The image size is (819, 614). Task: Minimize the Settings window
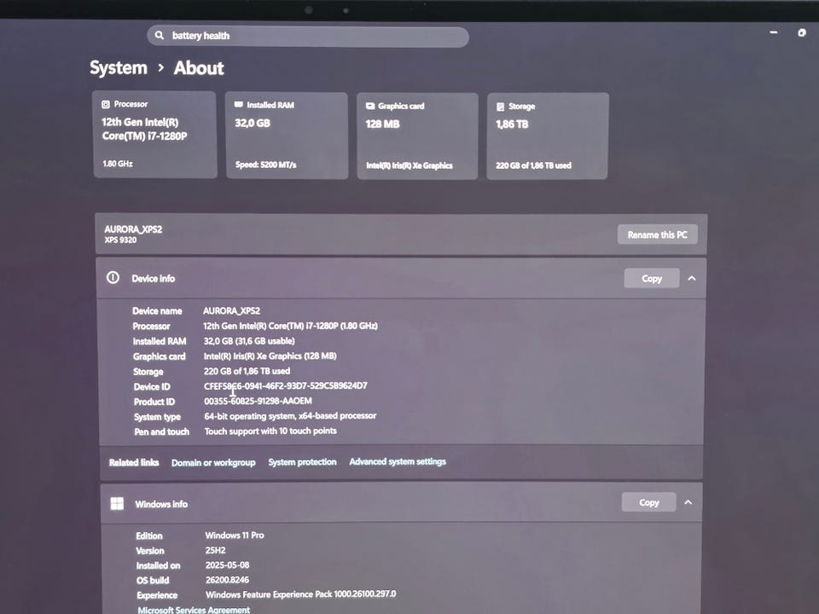coord(774,32)
